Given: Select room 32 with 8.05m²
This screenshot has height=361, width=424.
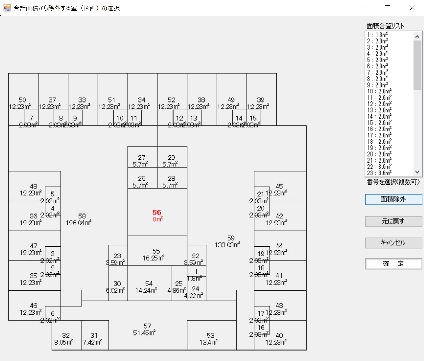Looking at the screenshot, I should (x=65, y=339).
